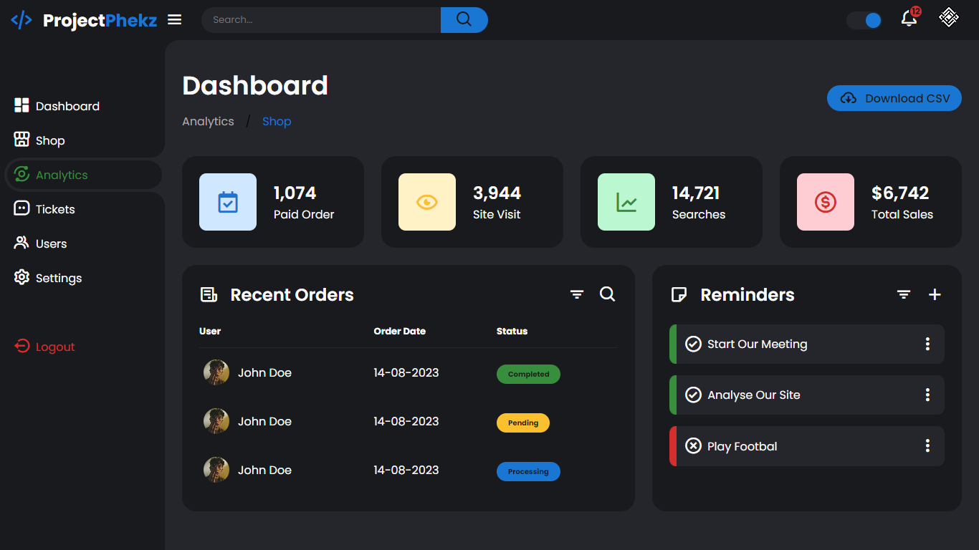The image size is (979, 550).
Task: Open options for the Analyse Our Site reminder
Action: [927, 395]
